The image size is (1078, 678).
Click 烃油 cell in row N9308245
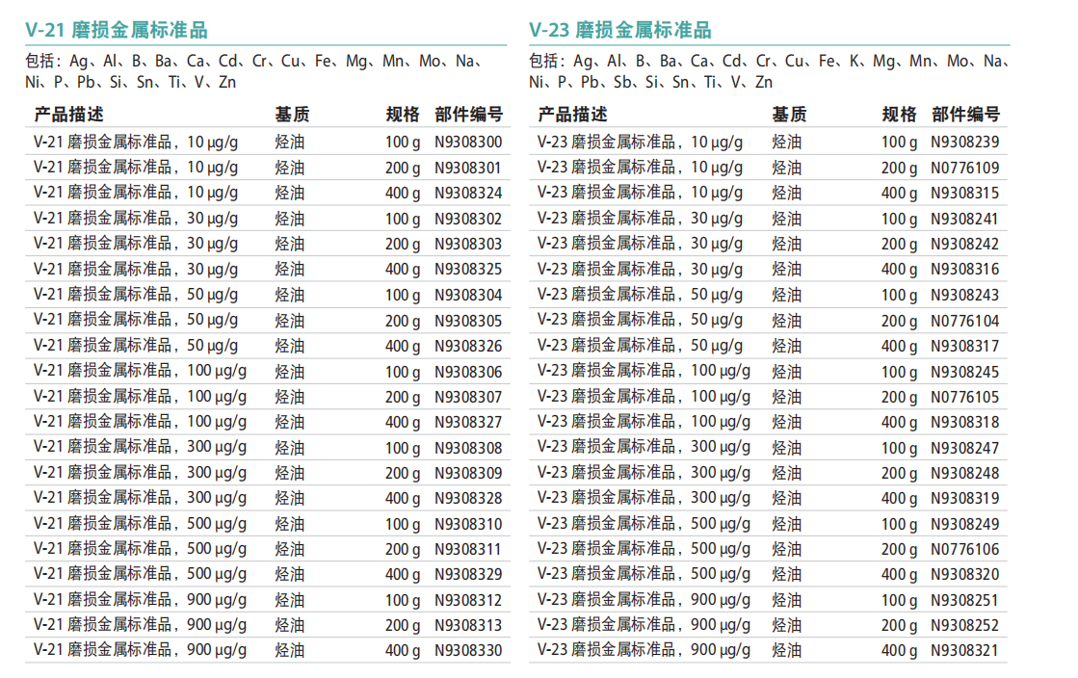[787, 373]
